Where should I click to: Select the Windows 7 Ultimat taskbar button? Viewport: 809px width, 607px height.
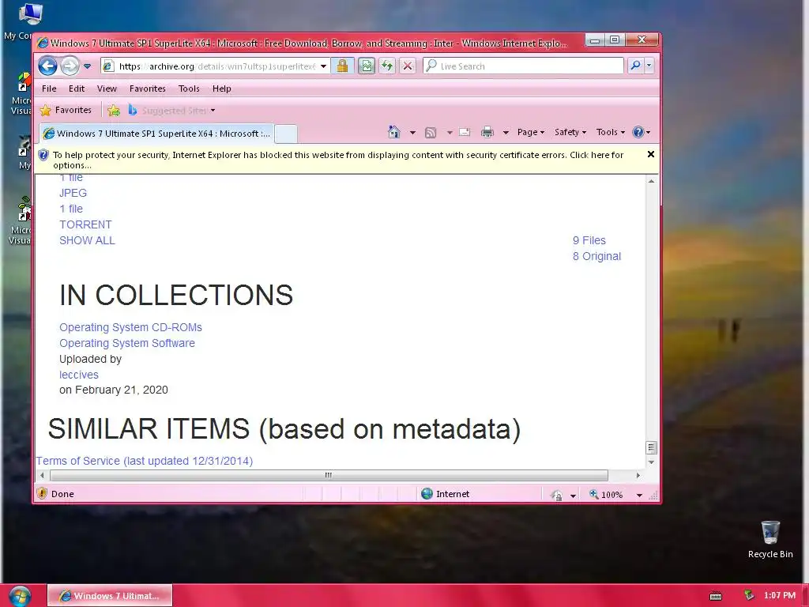109,596
